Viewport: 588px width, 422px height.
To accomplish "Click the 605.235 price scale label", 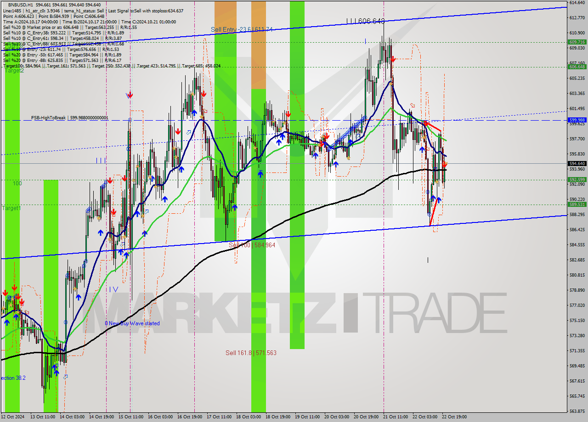I will click(577, 78).
